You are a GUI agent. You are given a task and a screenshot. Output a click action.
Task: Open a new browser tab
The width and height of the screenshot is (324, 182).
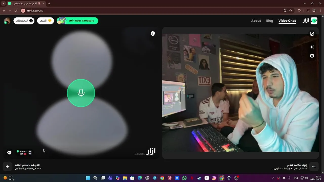click(x=49, y=4)
